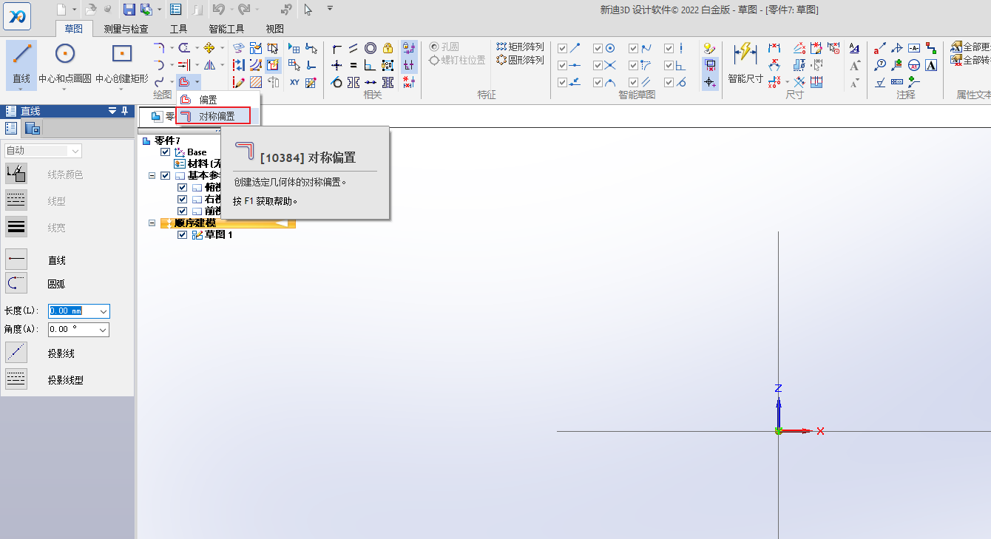
Task: Click the yellow move arrows icon
Action: pyautogui.click(x=209, y=48)
